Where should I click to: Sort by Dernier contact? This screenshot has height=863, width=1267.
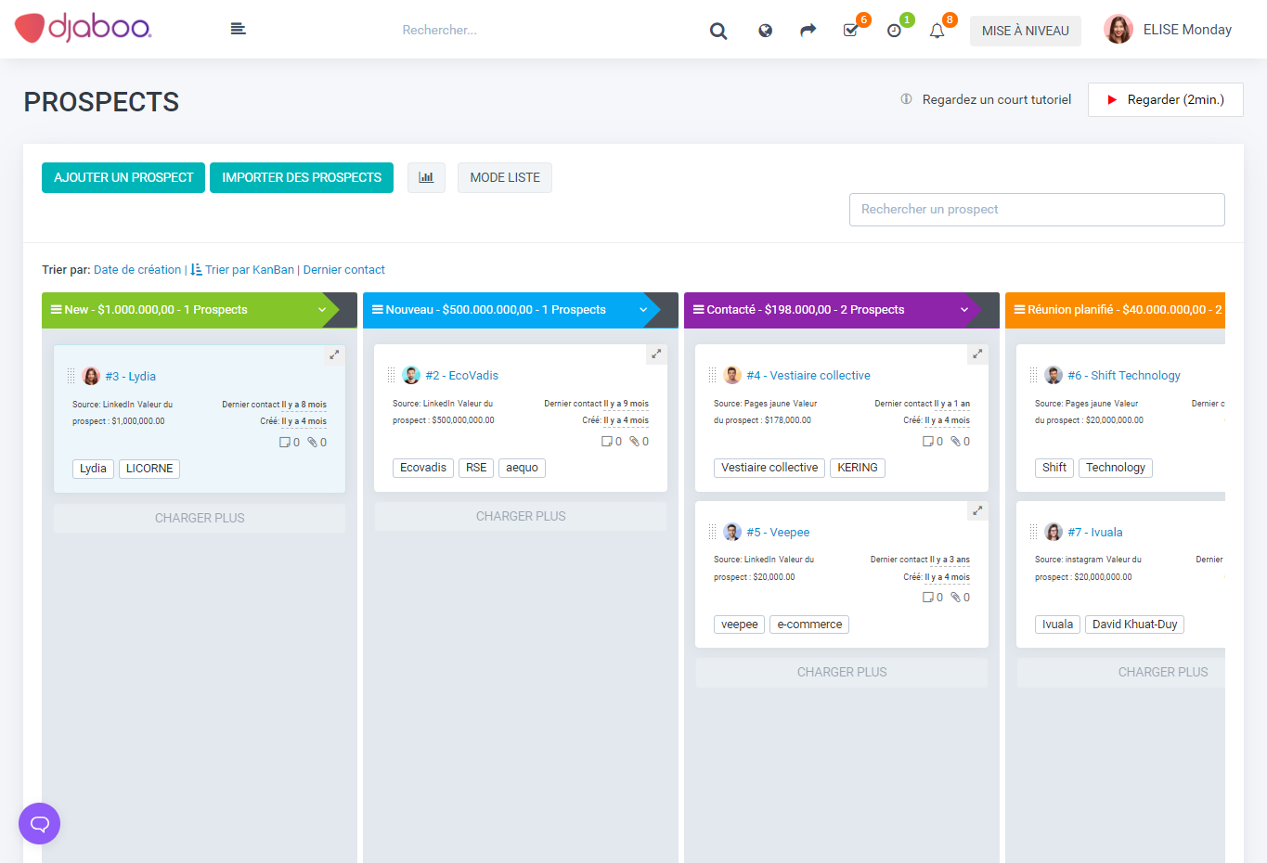(x=343, y=270)
